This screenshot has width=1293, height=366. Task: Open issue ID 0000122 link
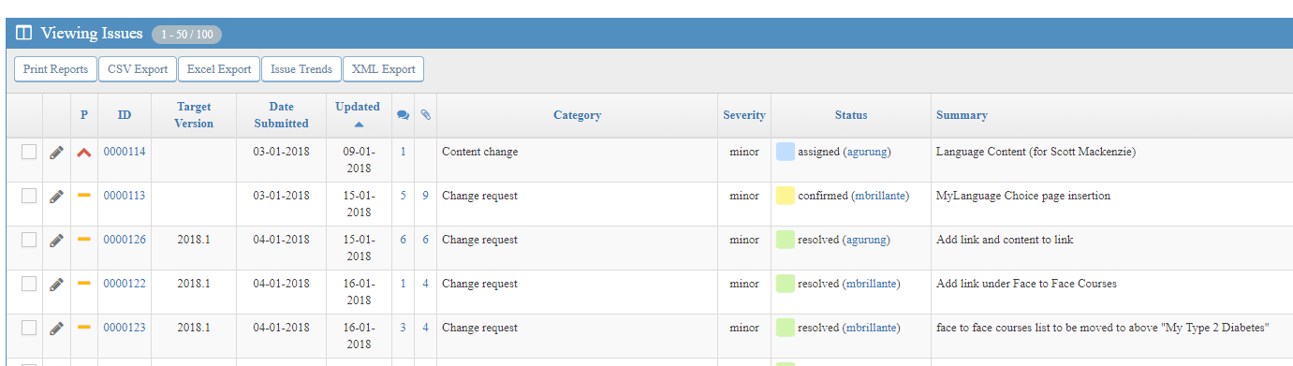tap(125, 284)
